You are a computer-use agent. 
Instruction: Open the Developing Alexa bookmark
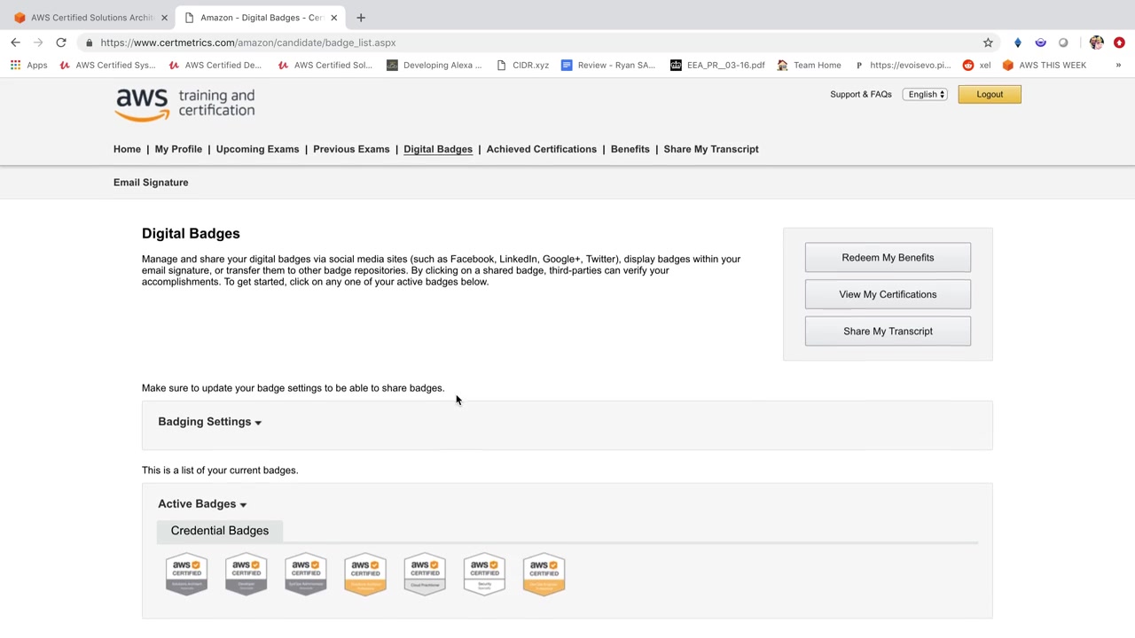click(x=434, y=65)
